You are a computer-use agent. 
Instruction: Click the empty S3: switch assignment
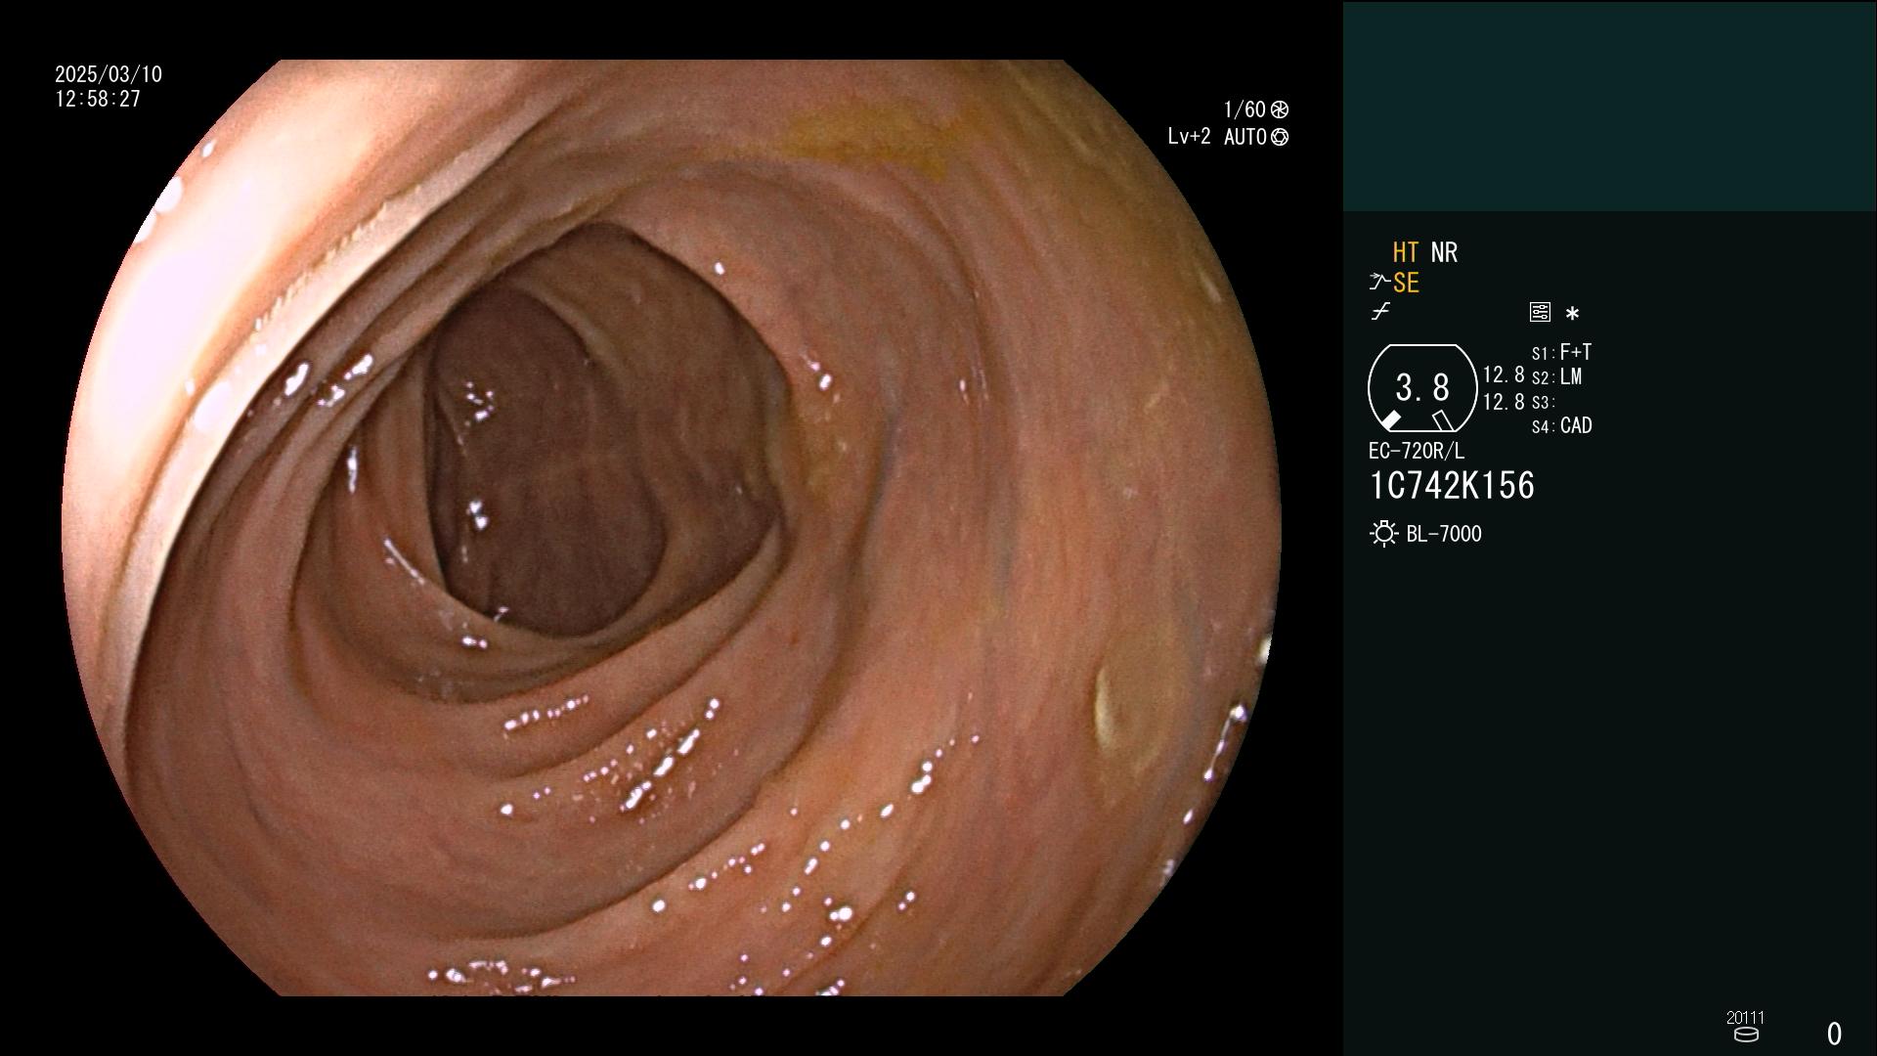[1543, 402]
